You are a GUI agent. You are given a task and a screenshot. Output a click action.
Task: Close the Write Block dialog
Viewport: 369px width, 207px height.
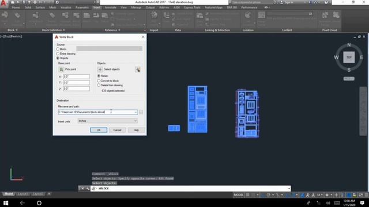(143, 37)
